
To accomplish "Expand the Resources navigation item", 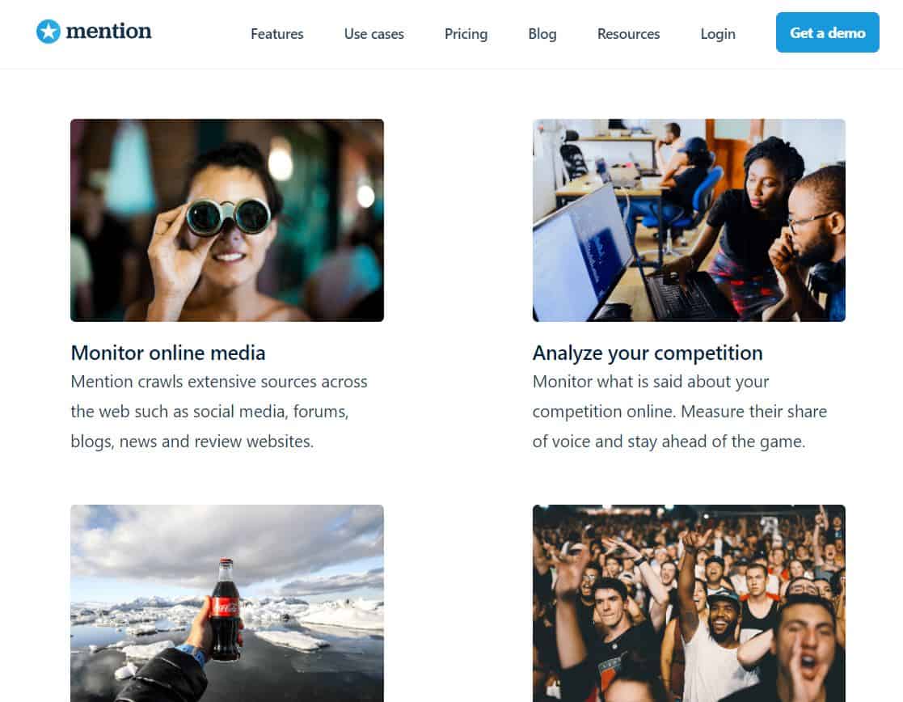I will point(628,34).
